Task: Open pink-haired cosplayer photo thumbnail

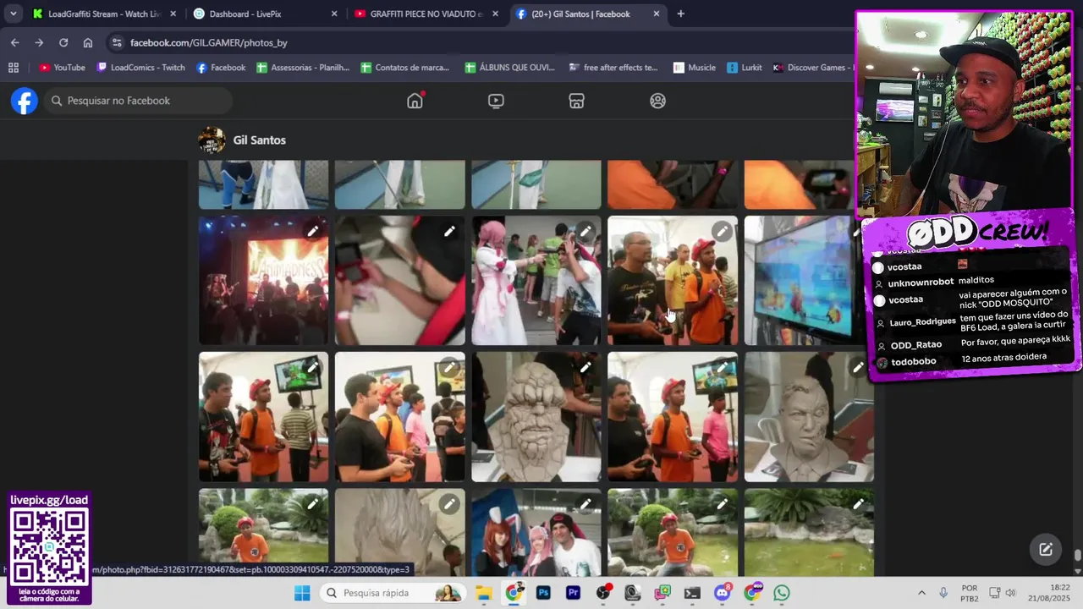Action: pos(536,281)
